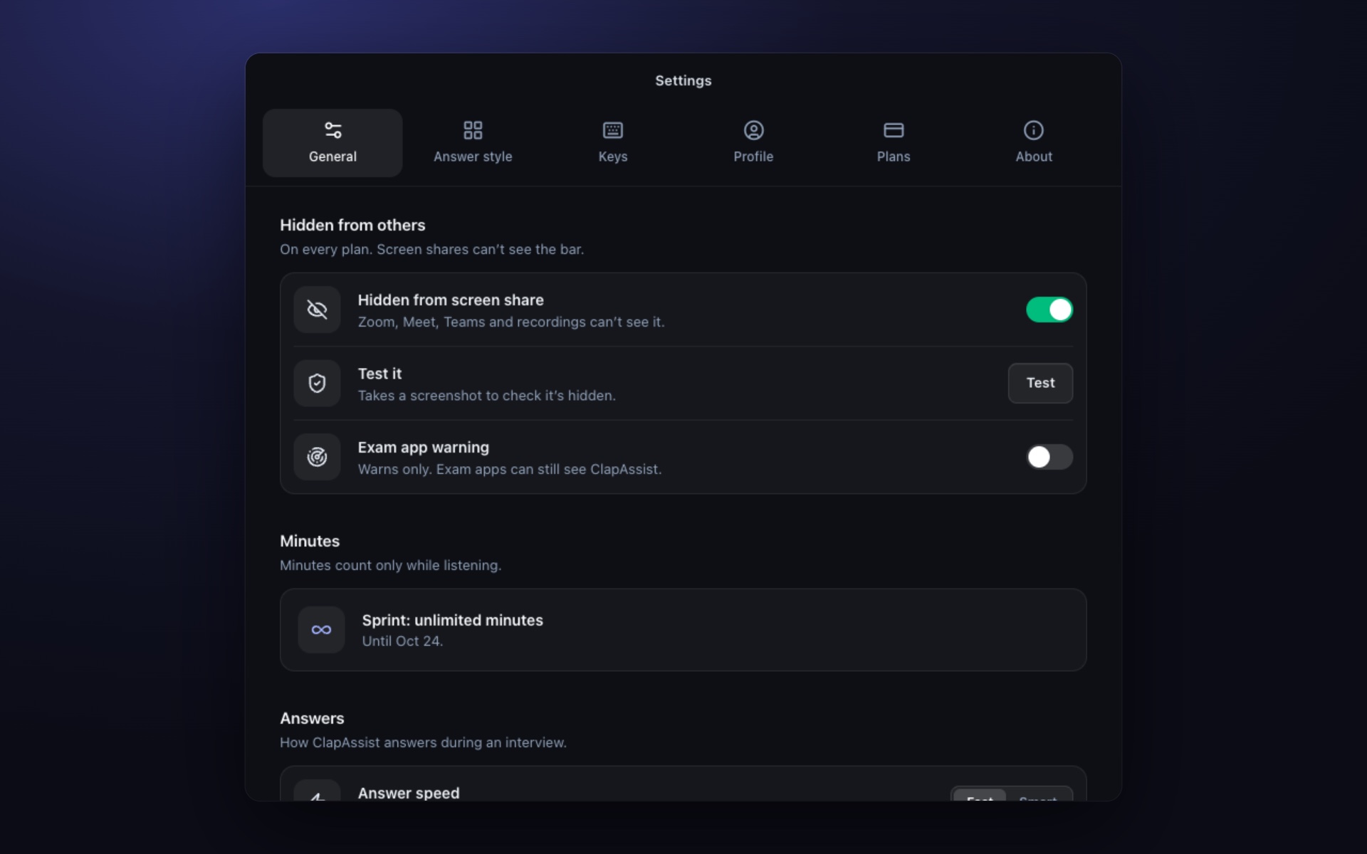Click the Keys keyboard icon
The width and height of the screenshot is (1367, 854).
[x=613, y=130]
